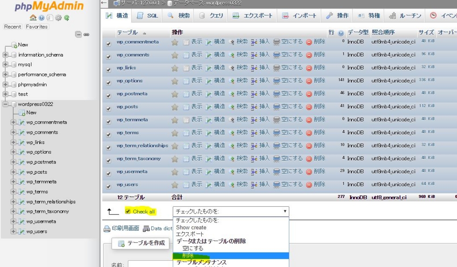457x267 pixels.
Task: Select 空にする in the dropdown list
Action: tap(231, 248)
